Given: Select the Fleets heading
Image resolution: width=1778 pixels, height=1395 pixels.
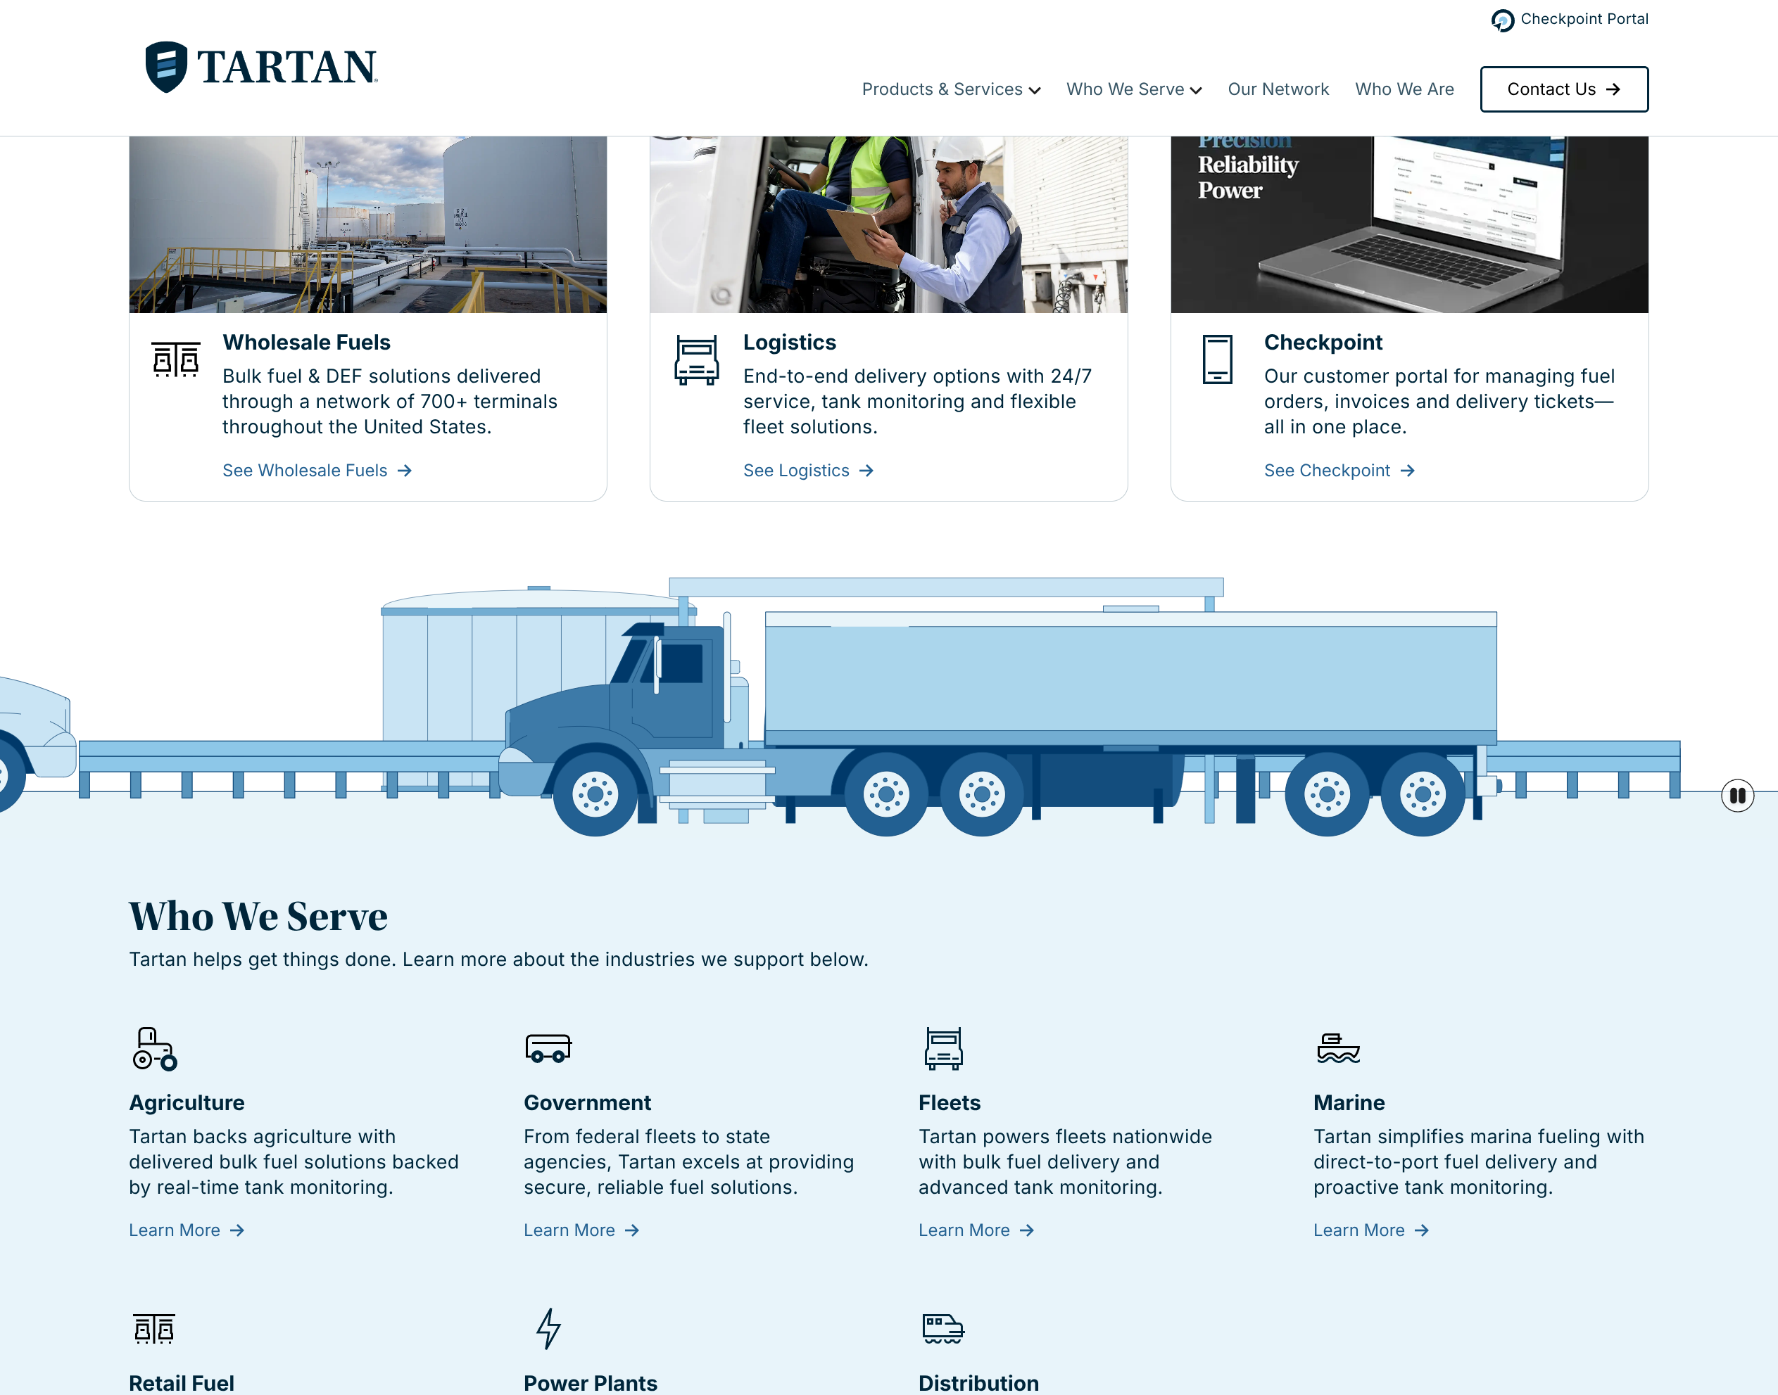Looking at the screenshot, I should [x=949, y=1102].
